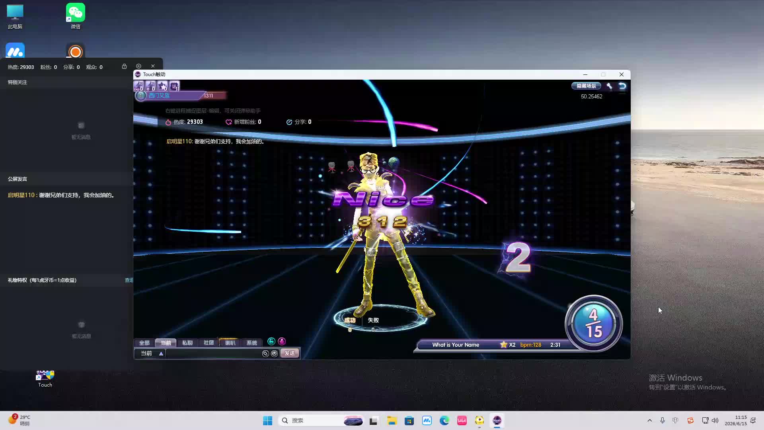Click the yellow star X2 icon
Screen dimensions: 764x430
[x=504, y=344]
